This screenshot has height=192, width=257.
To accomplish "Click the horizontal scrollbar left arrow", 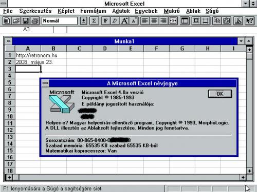I will [9, 178].
